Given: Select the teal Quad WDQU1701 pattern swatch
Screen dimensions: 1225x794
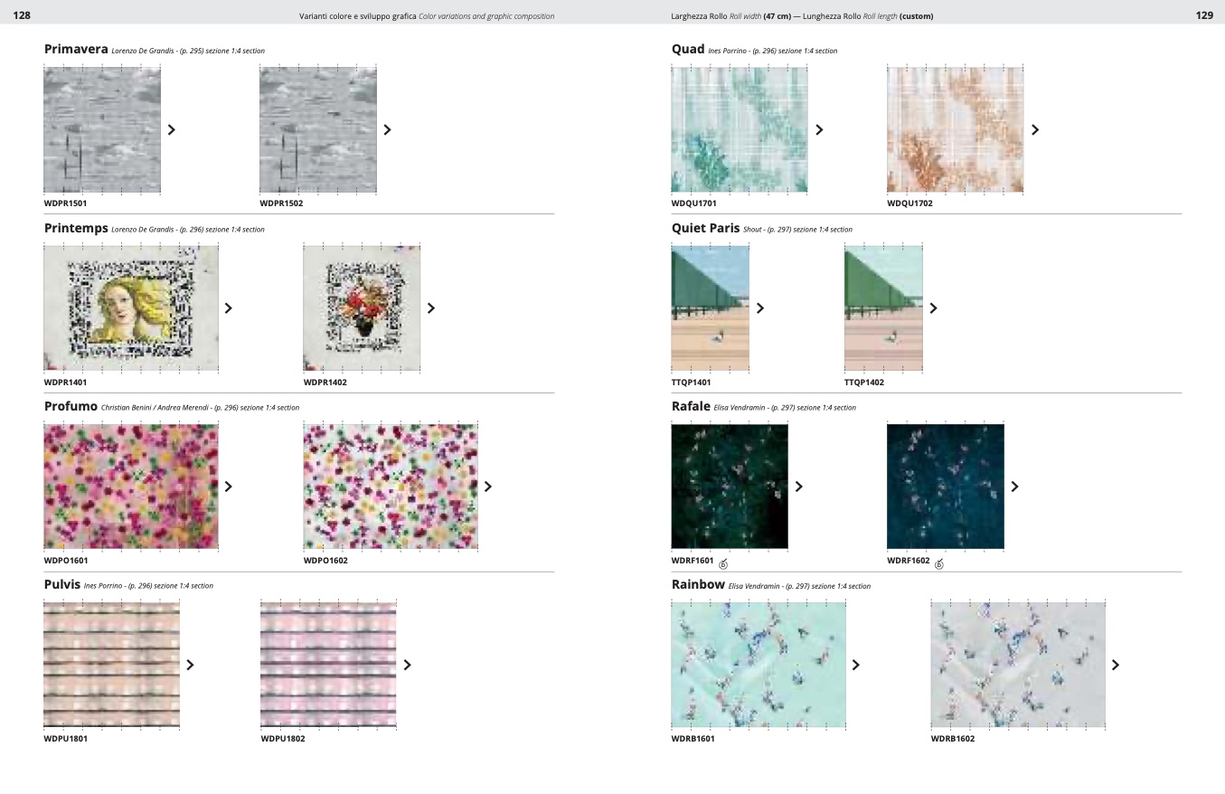Looking at the screenshot, I should tap(739, 129).
